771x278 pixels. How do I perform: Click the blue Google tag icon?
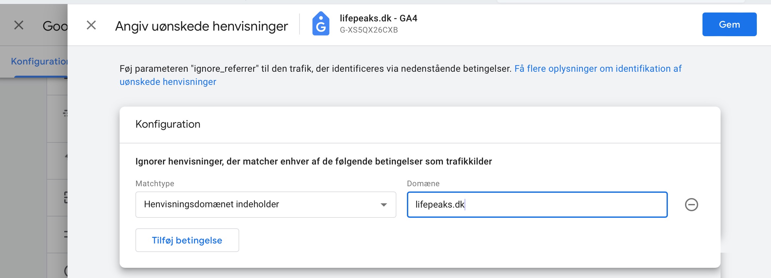[x=321, y=24]
